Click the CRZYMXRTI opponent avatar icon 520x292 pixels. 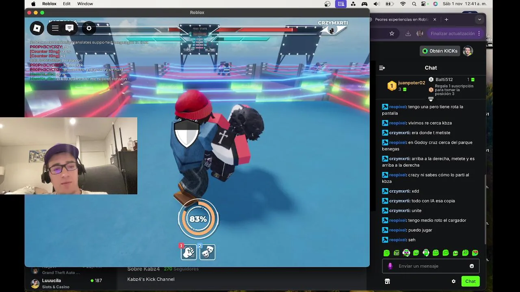(x=332, y=30)
